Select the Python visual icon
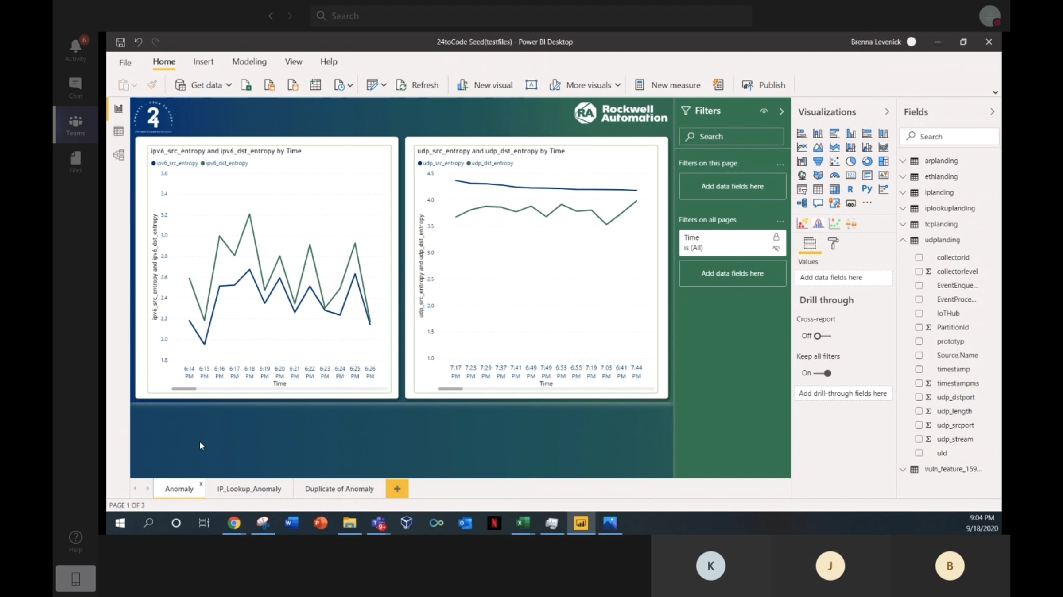Viewport: 1063px width, 597px height. click(867, 189)
